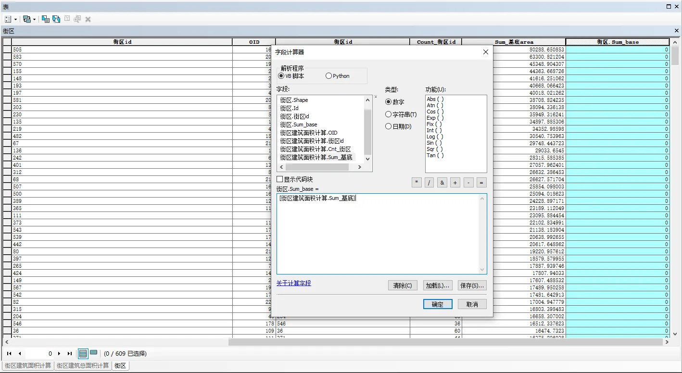Go to the last record
The image size is (682, 373).
(70, 353)
